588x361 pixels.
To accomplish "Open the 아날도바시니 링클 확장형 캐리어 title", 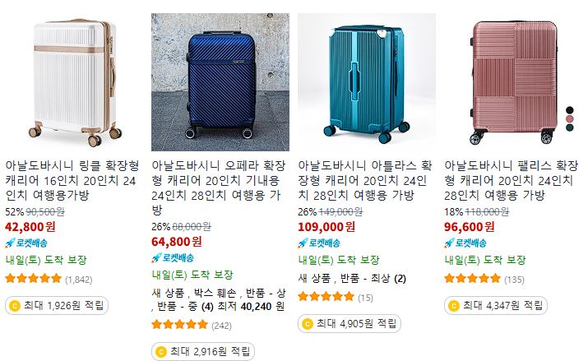I will [x=72, y=180].
